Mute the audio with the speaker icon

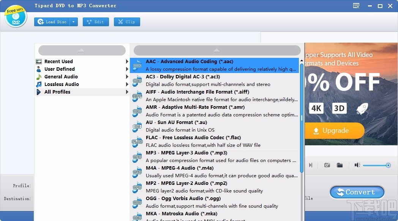[x=357, y=165]
